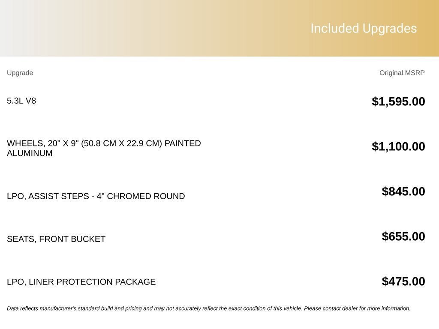
Task: Click the gold gradient header banner
Action: coord(219,28)
